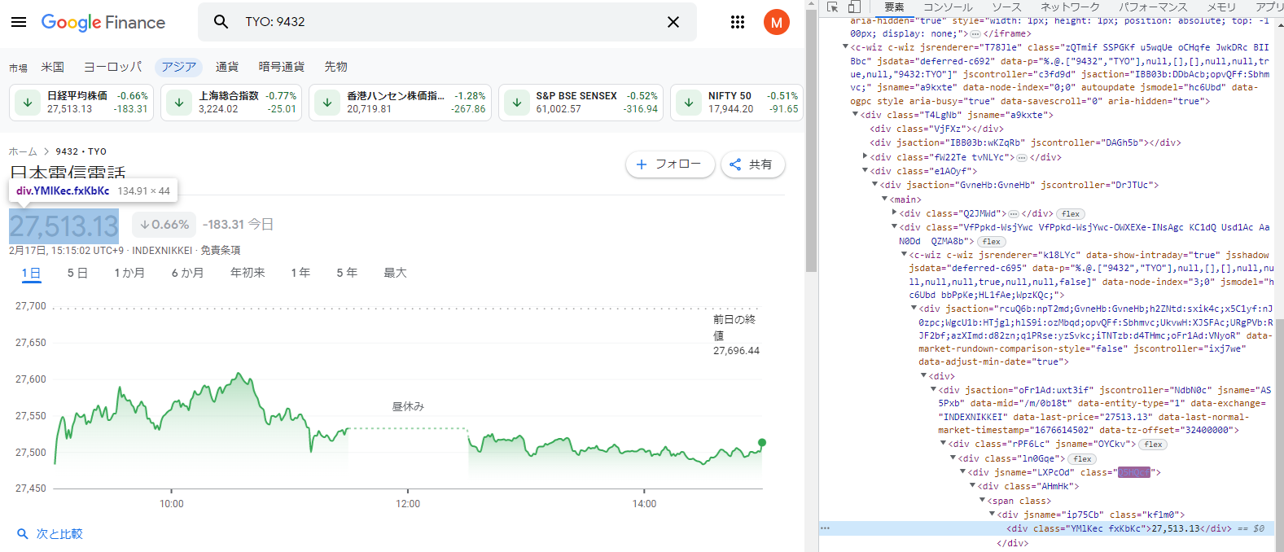Select the 年初来 chart range
1284x552 pixels.
point(248,273)
